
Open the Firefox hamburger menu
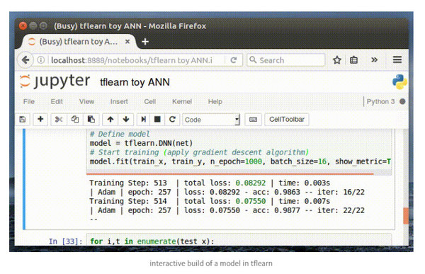[397, 59]
